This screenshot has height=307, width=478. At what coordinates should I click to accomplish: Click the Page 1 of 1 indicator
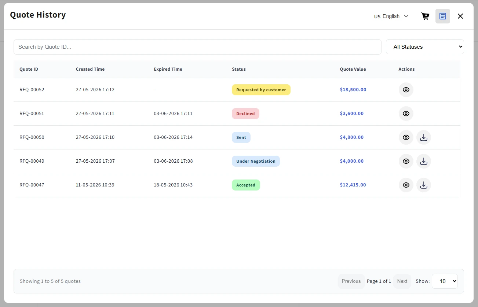pos(379,281)
